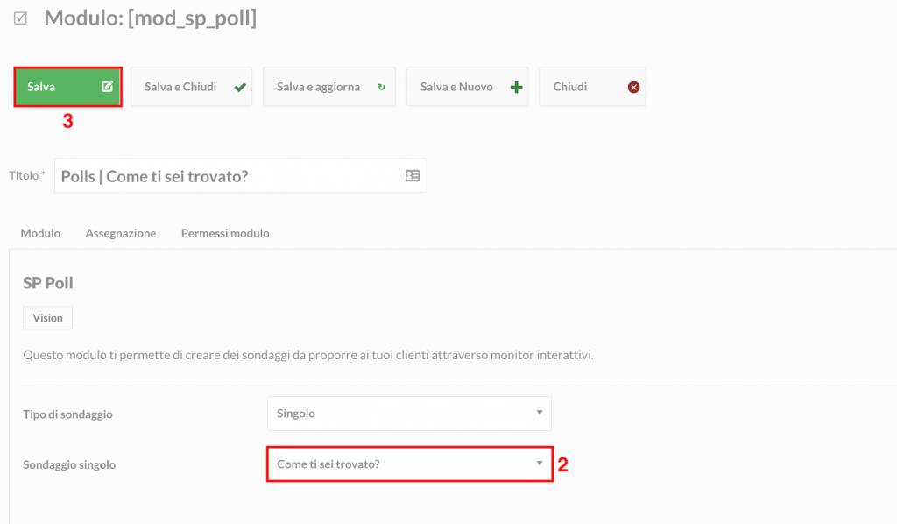The image size is (897, 524).
Task: Click into the Titolo text field
Action: coord(229,175)
